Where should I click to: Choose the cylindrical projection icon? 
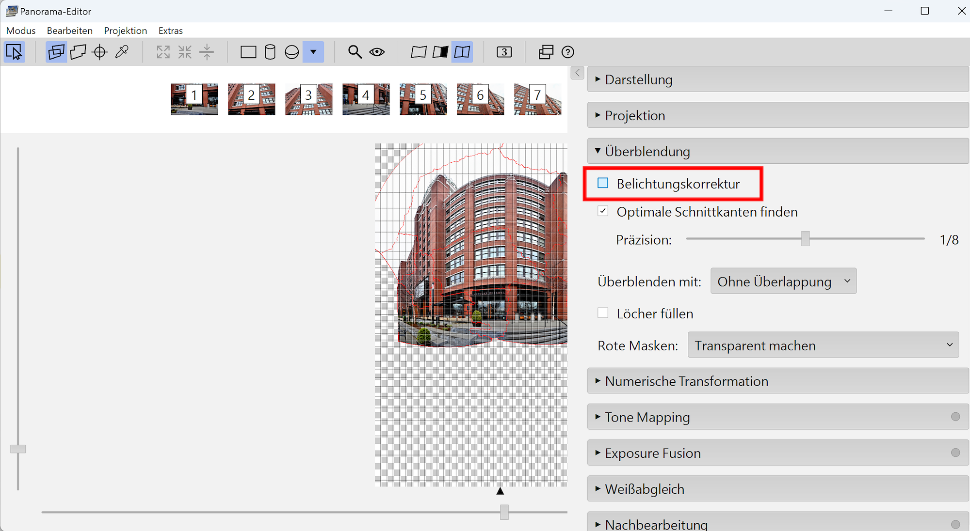point(270,52)
